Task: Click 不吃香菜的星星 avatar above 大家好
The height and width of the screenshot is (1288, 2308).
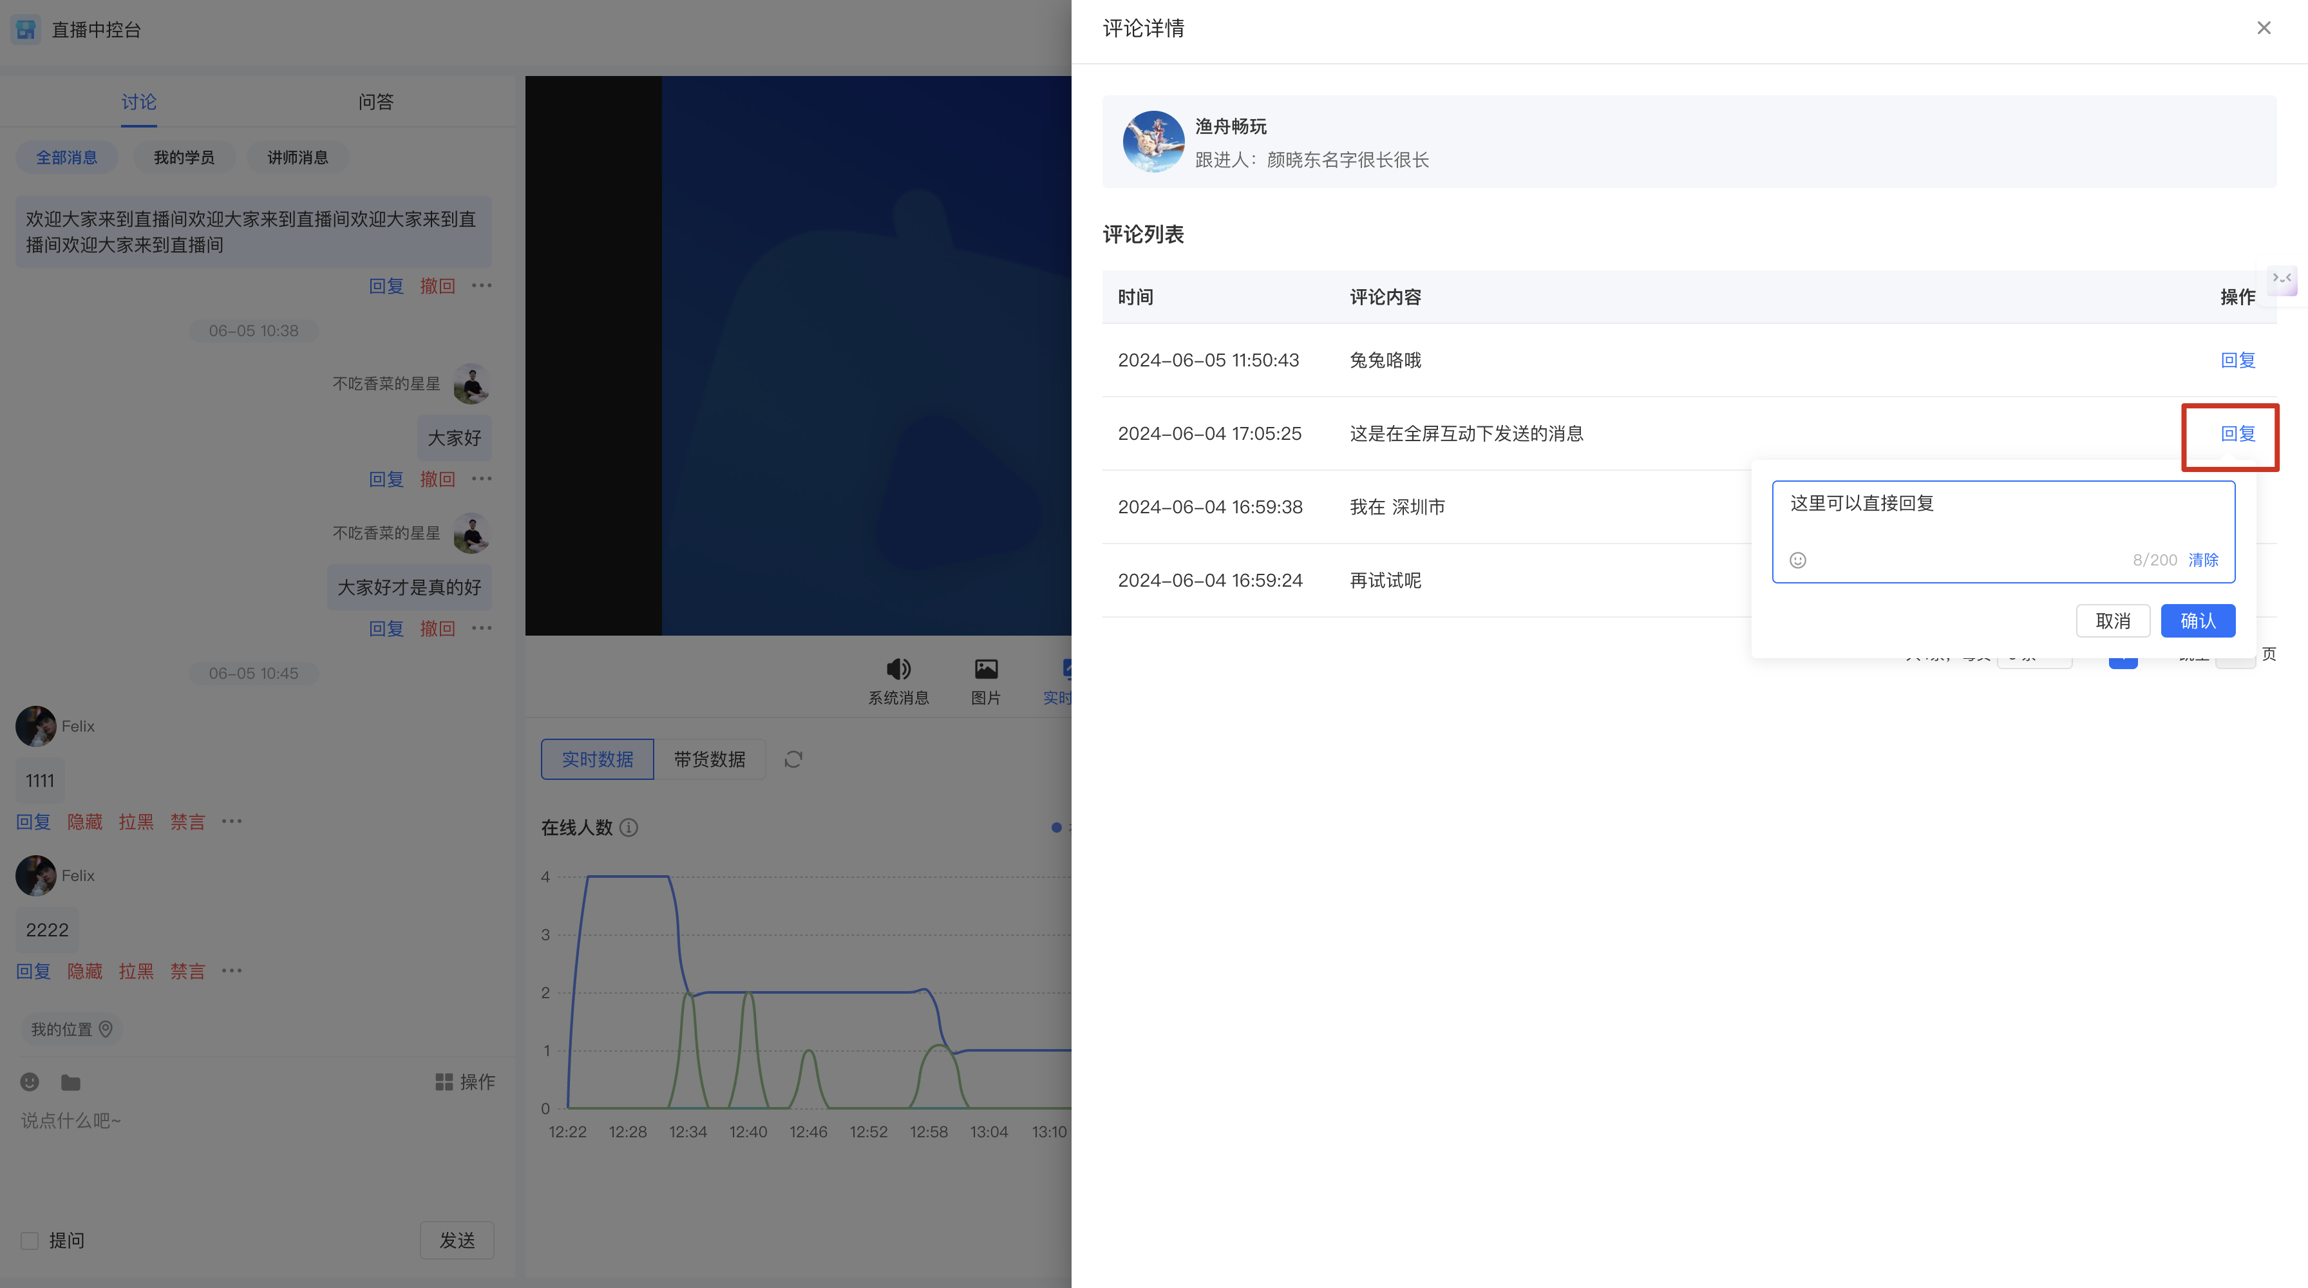Action: 472,383
